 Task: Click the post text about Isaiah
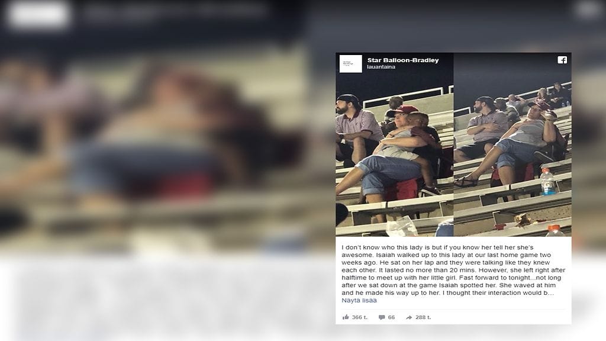click(453, 270)
